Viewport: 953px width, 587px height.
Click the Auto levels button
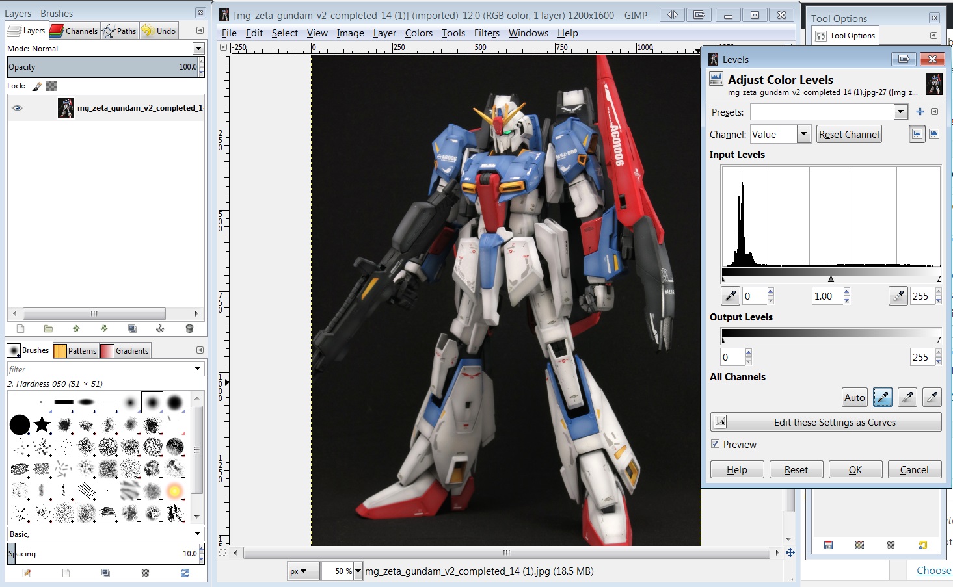[x=855, y=397]
